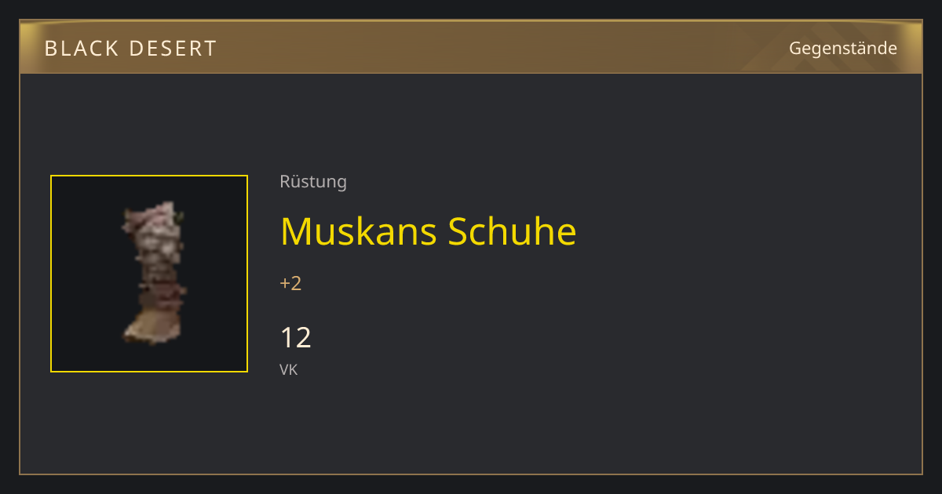The width and height of the screenshot is (942, 494).
Task: Select the Muskans Schuhe item name
Action: 428,231
